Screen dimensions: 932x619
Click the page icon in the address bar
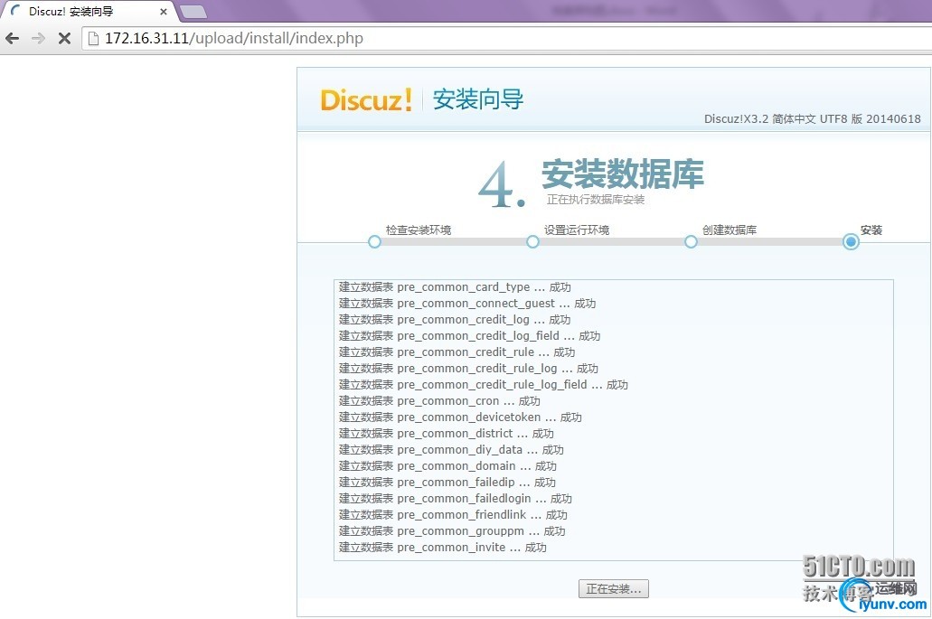93,39
